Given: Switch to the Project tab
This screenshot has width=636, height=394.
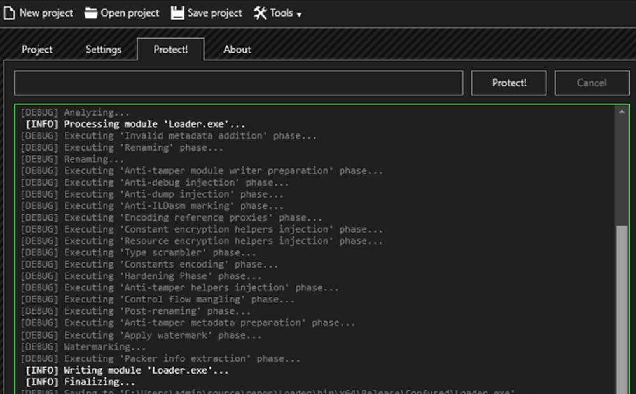Looking at the screenshot, I should [37, 50].
